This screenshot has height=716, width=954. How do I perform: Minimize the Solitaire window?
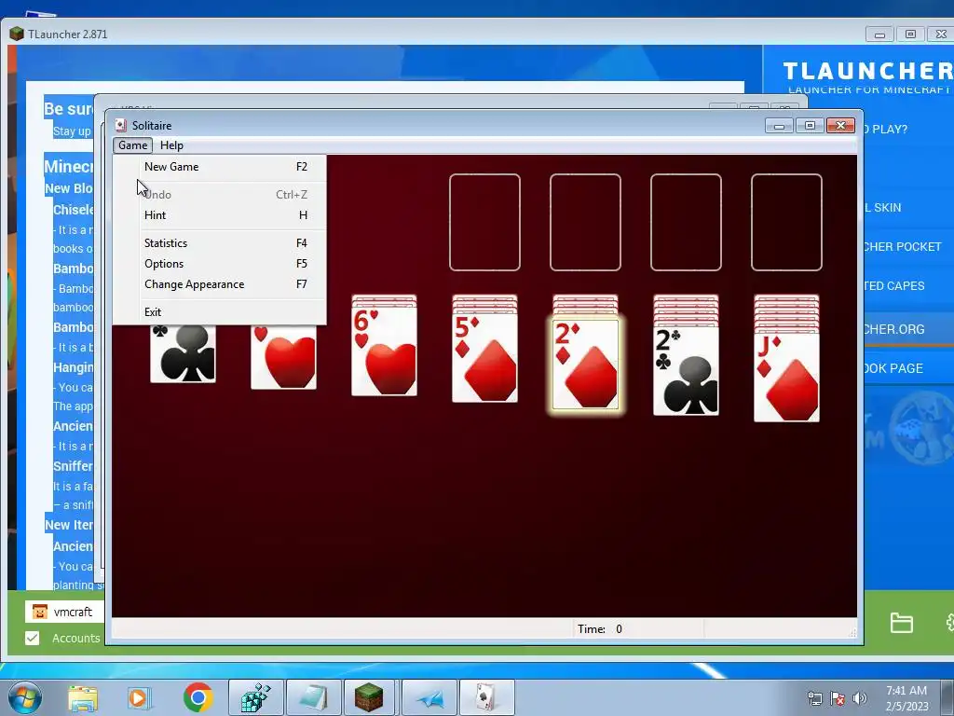click(779, 126)
